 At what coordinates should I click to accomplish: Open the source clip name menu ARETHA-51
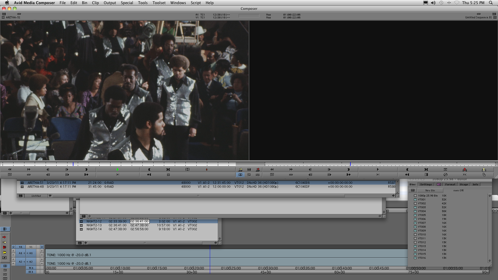(x=13, y=17)
